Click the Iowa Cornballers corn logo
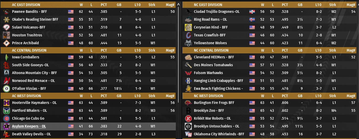Image resolution: width=359 pixels, height=139 pixels. (6, 57)
